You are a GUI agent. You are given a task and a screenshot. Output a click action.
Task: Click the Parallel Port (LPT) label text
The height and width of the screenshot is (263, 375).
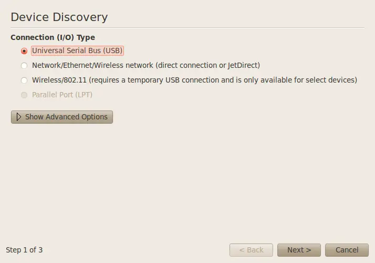(x=62, y=95)
